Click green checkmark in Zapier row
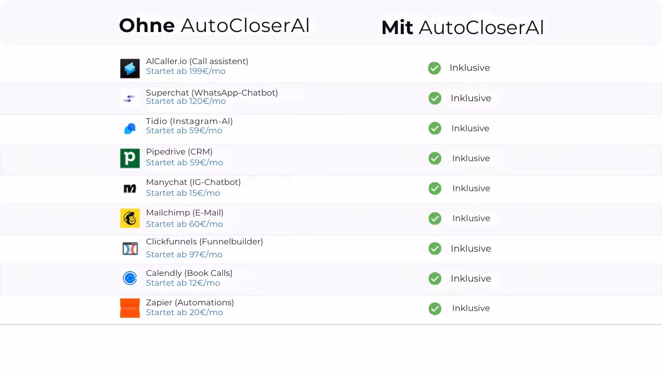 tap(435, 308)
